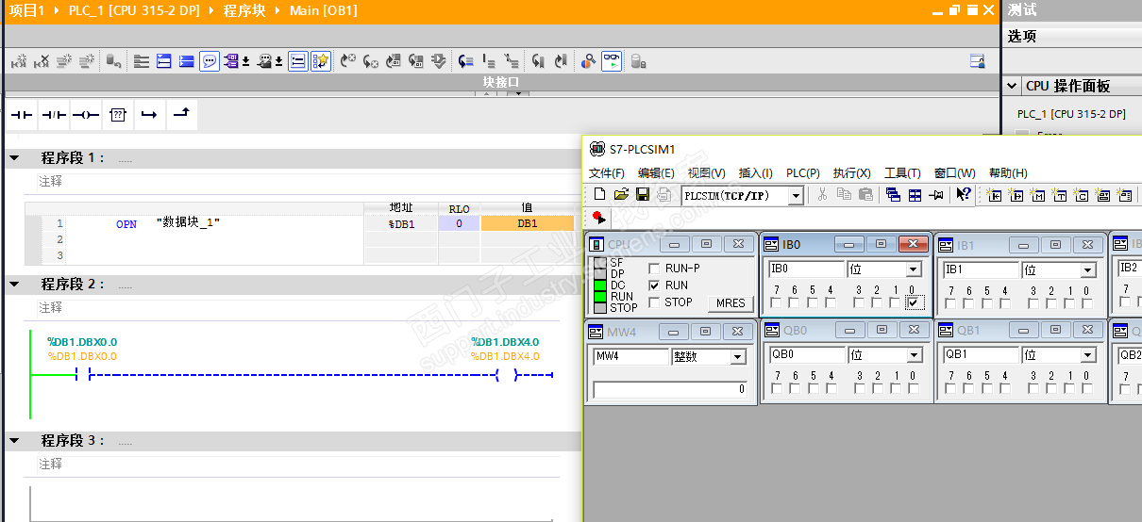
Task: Click Open file icon in PLCSIM
Action: [x=620, y=194]
